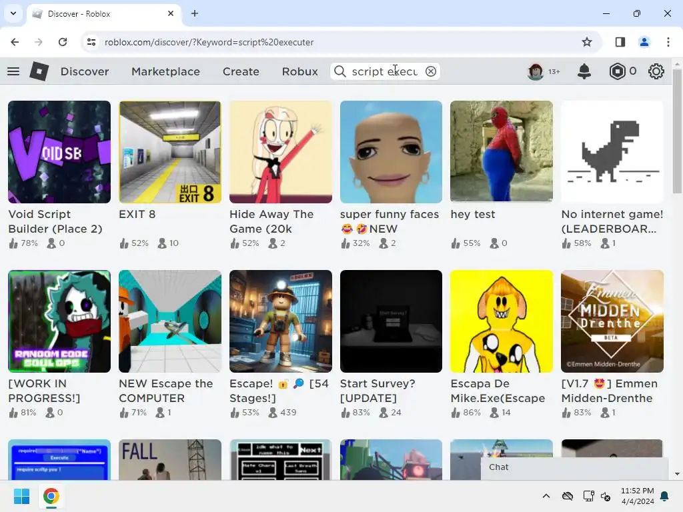
Task: Open the Robux balance icon
Action: (617, 71)
